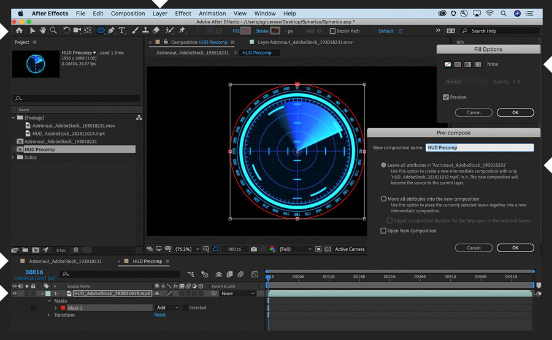Hide the HUD_AdobeStock layer with eye icon

[x=15, y=293]
